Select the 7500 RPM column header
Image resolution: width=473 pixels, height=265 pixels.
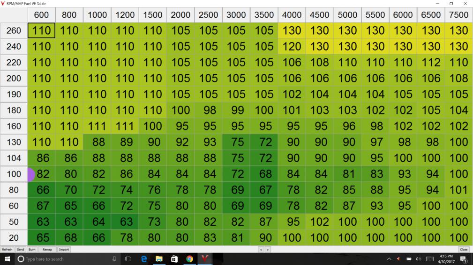(458, 14)
